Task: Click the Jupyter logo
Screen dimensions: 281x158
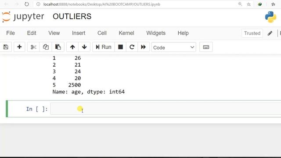Action: [x=23, y=17]
